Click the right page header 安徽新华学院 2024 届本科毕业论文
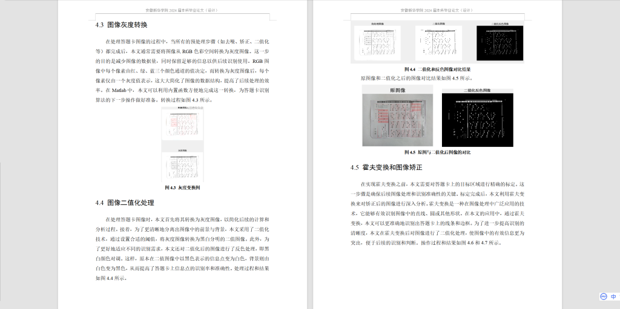This screenshot has width=620, height=309. [437, 10]
